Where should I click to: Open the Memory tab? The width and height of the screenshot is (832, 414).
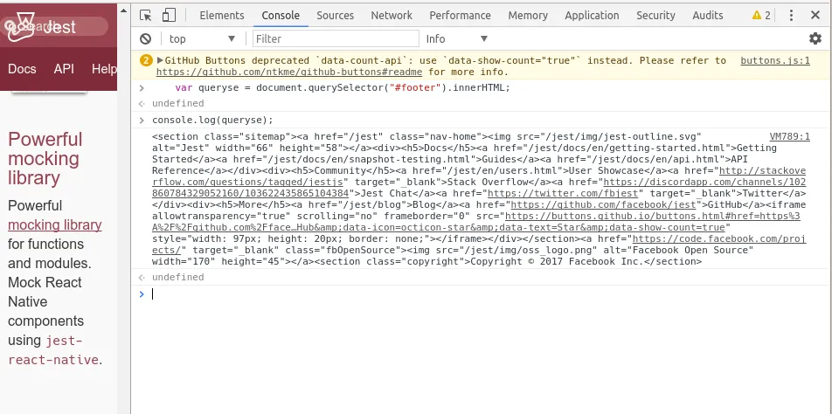pyautogui.click(x=528, y=16)
